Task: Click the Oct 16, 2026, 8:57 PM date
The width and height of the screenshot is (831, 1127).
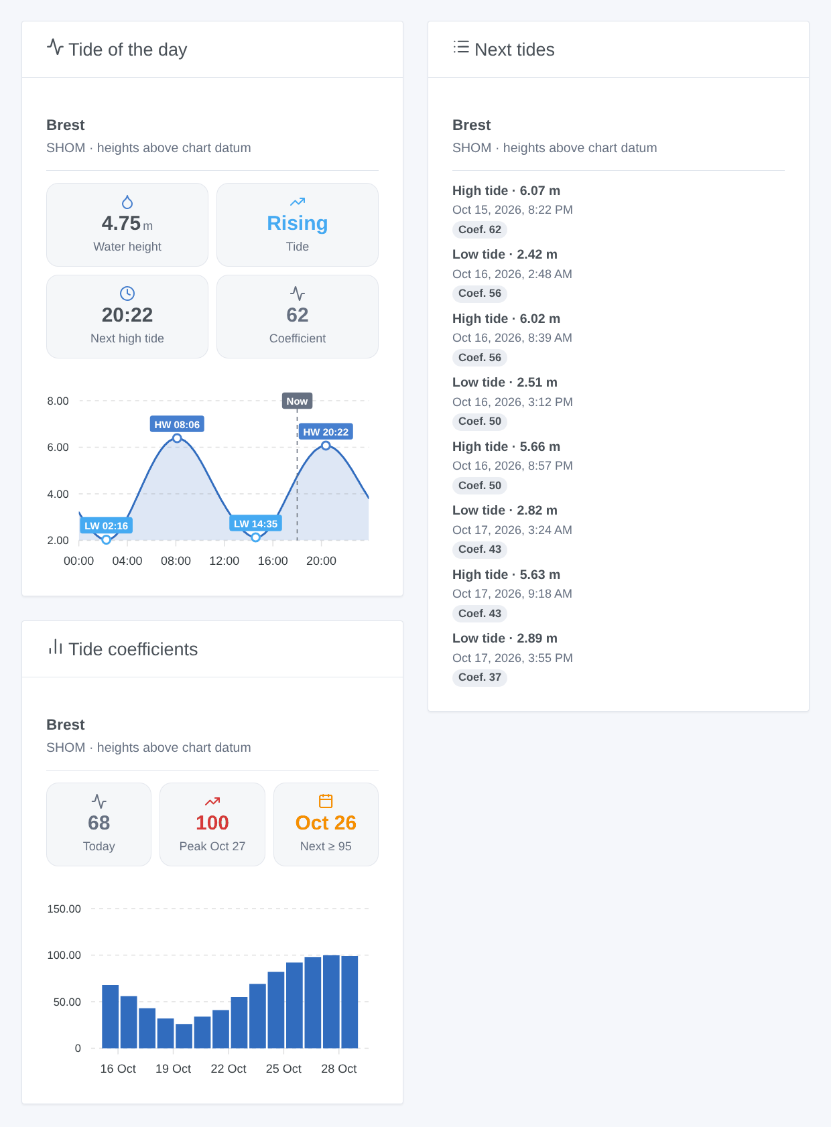Action: 513,466
